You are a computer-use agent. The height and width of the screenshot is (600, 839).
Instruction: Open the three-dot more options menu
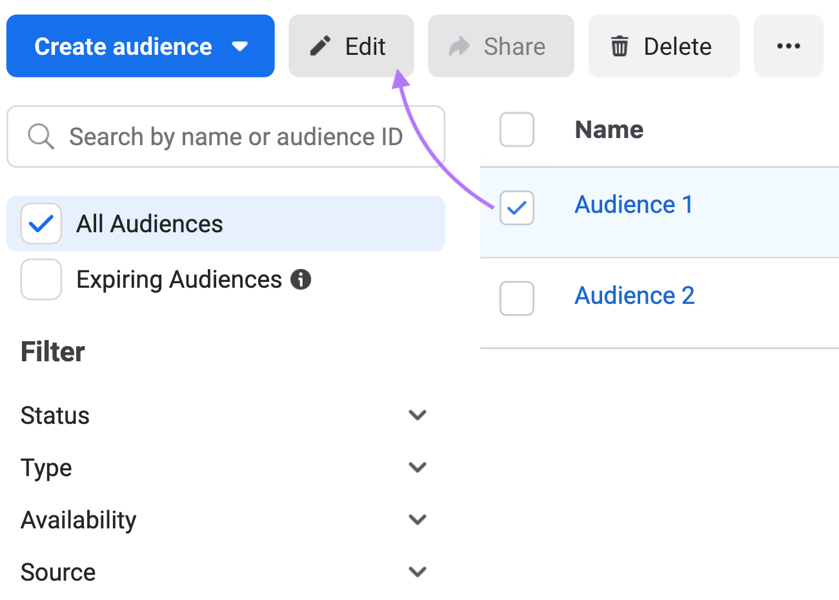(x=788, y=46)
